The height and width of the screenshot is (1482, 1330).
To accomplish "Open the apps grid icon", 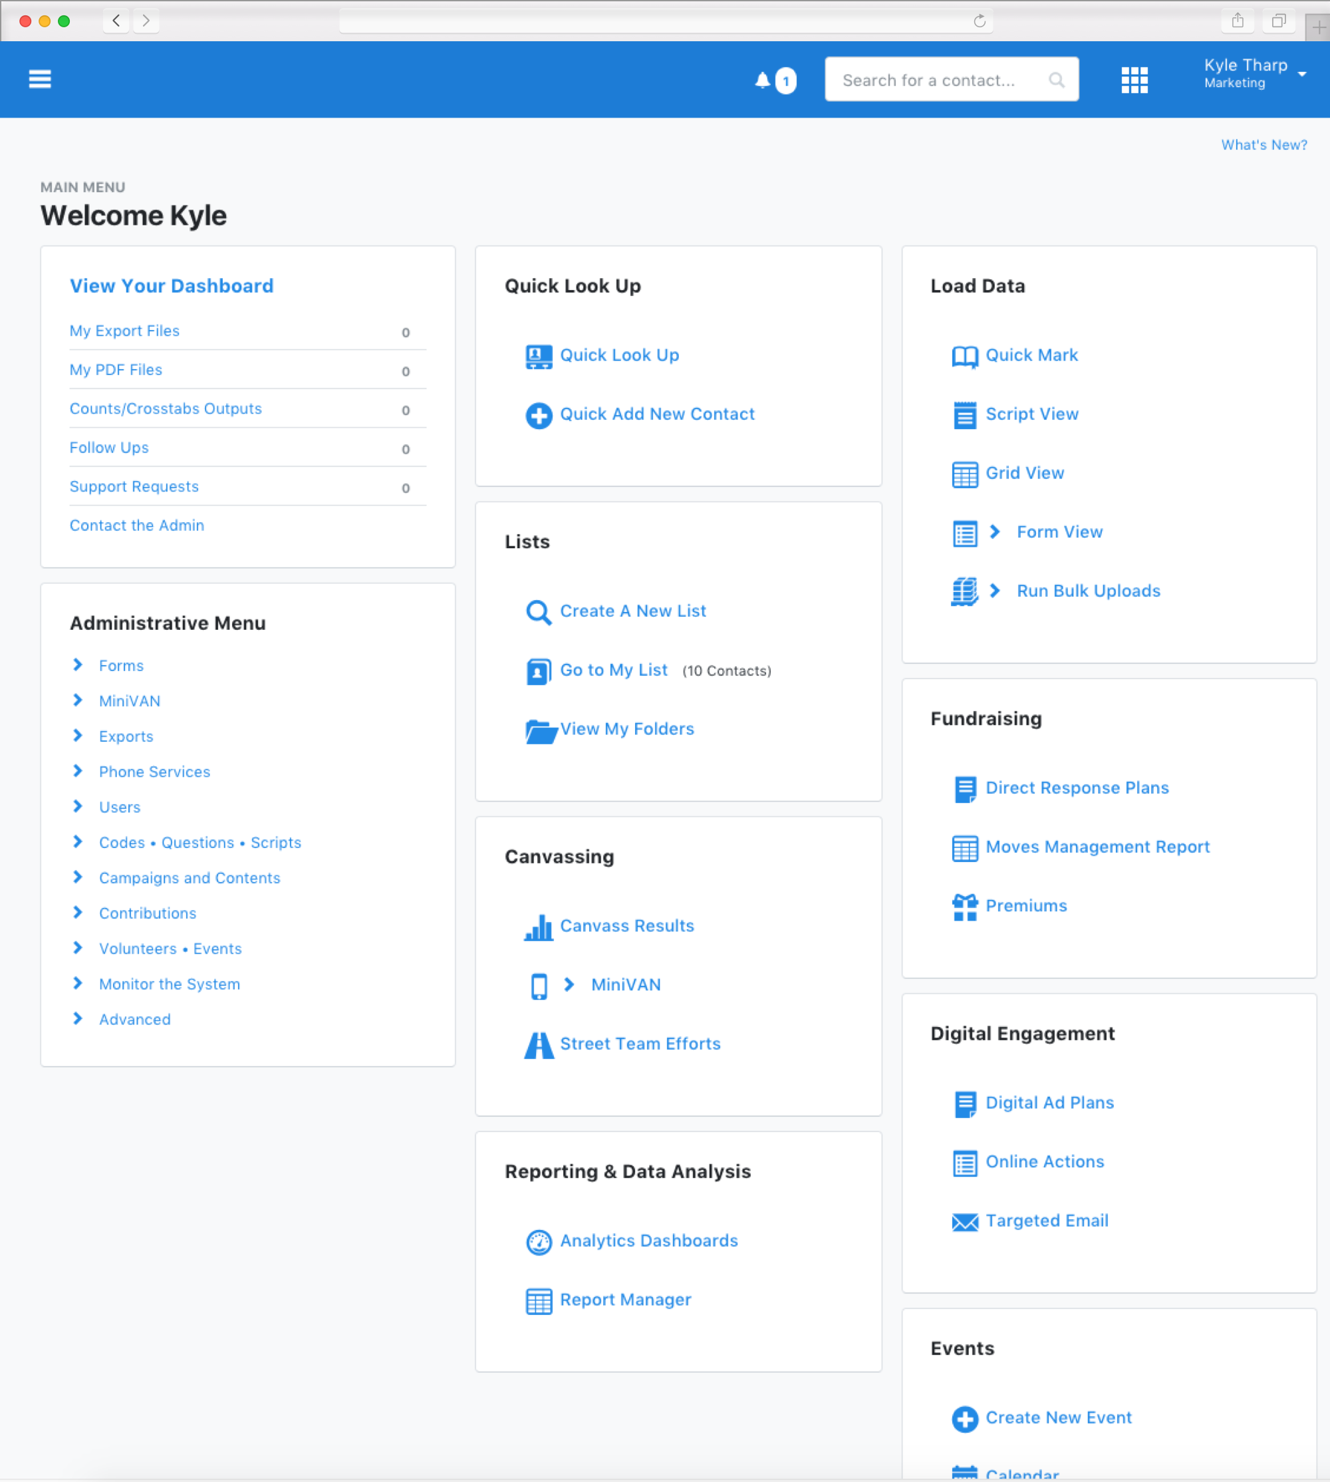I will point(1134,80).
